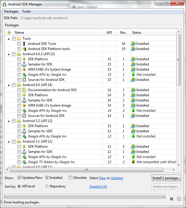Select the Google TV Addon by Google Inc. row text
Screen dimensions: 186x208
52,162
